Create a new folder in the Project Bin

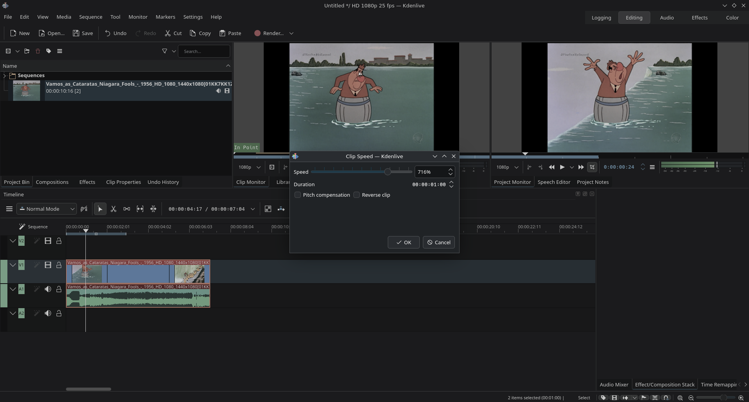pyautogui.click(x=27, y=51)
